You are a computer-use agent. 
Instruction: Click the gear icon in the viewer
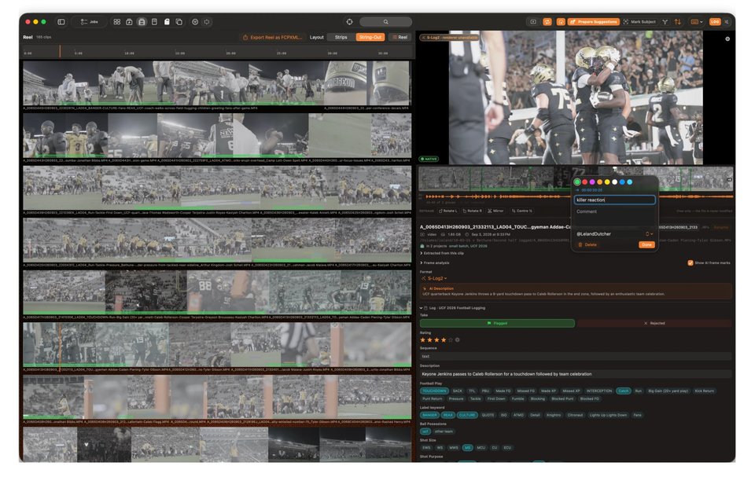coord(727,39)
